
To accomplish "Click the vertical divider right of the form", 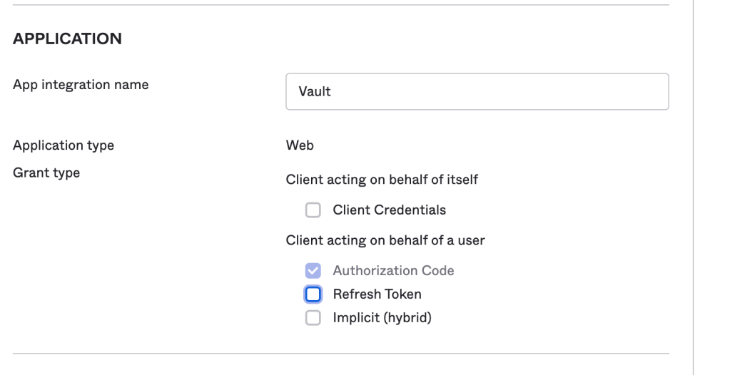I will pyautogui.click(x=694, y=185).
